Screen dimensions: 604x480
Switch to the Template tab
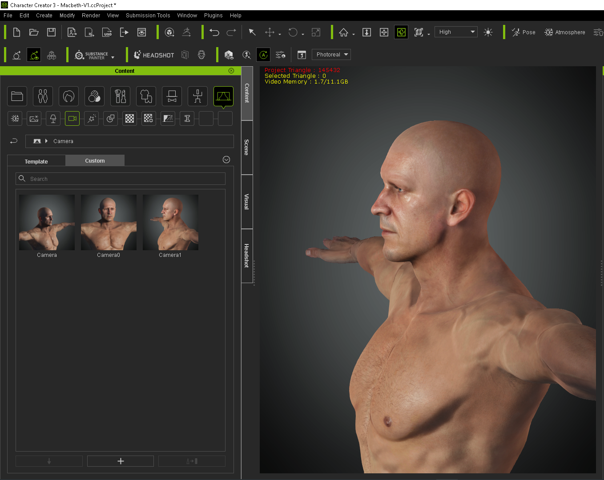[36, 161]
